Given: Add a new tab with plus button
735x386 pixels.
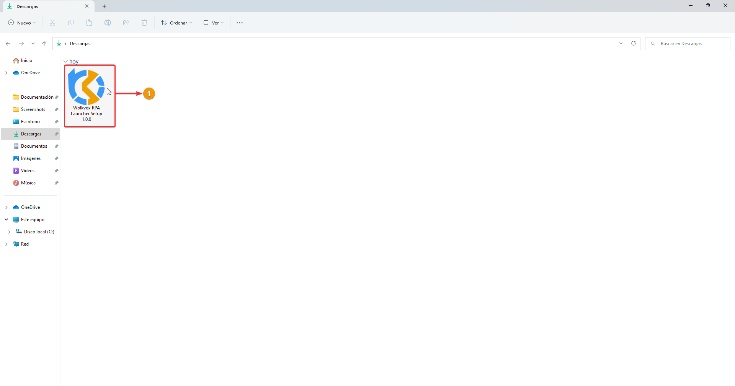Looking at the screenshot, I should [x=105, y=6].
